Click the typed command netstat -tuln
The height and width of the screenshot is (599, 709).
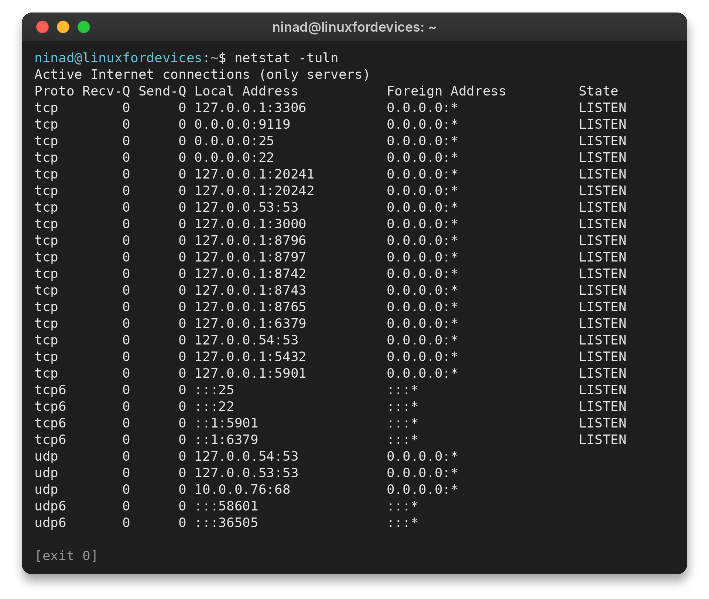(x=287, y=58)
